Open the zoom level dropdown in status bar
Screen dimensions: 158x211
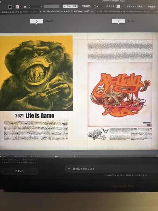tap(4, 156)
